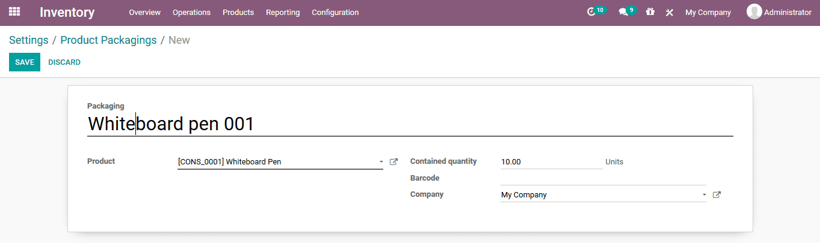Click into the Barcode input field
This screenshot has width=820, height=243.
tap(603, 179)
